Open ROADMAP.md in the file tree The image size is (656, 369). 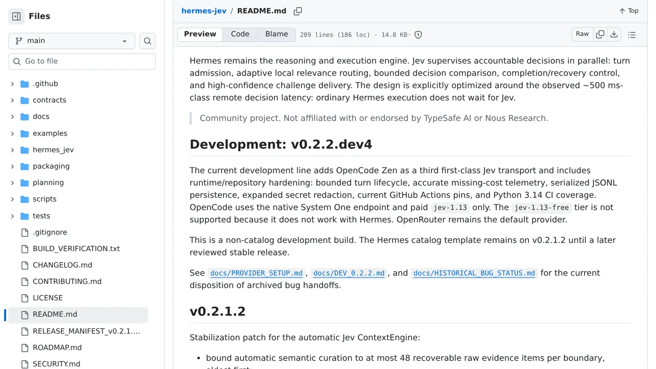(x=57, y=347)
